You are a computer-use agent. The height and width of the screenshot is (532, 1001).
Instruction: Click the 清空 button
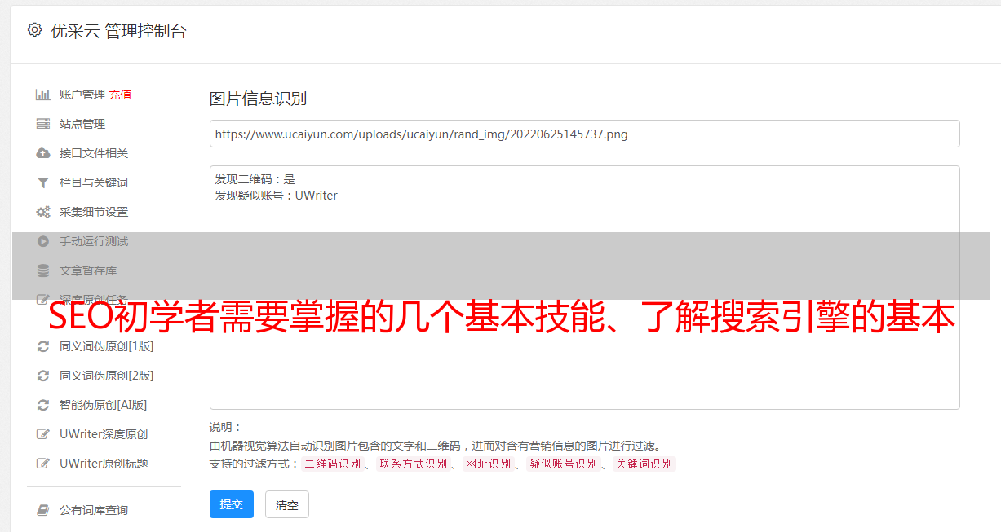287,504
